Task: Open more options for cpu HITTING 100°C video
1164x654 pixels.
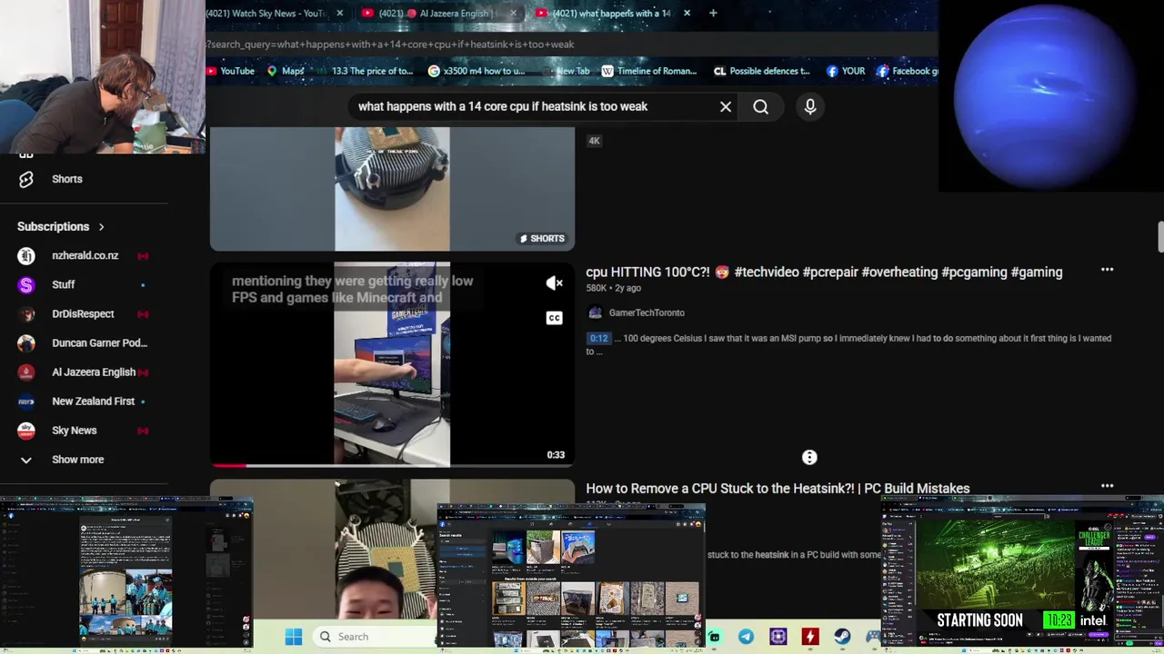Action: point(1107,270)
